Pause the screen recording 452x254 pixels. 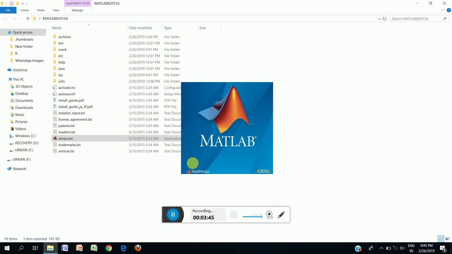173,214
